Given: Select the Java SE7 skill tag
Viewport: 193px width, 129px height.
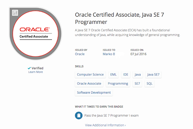Looking at the screenshot, I should 153,75.
